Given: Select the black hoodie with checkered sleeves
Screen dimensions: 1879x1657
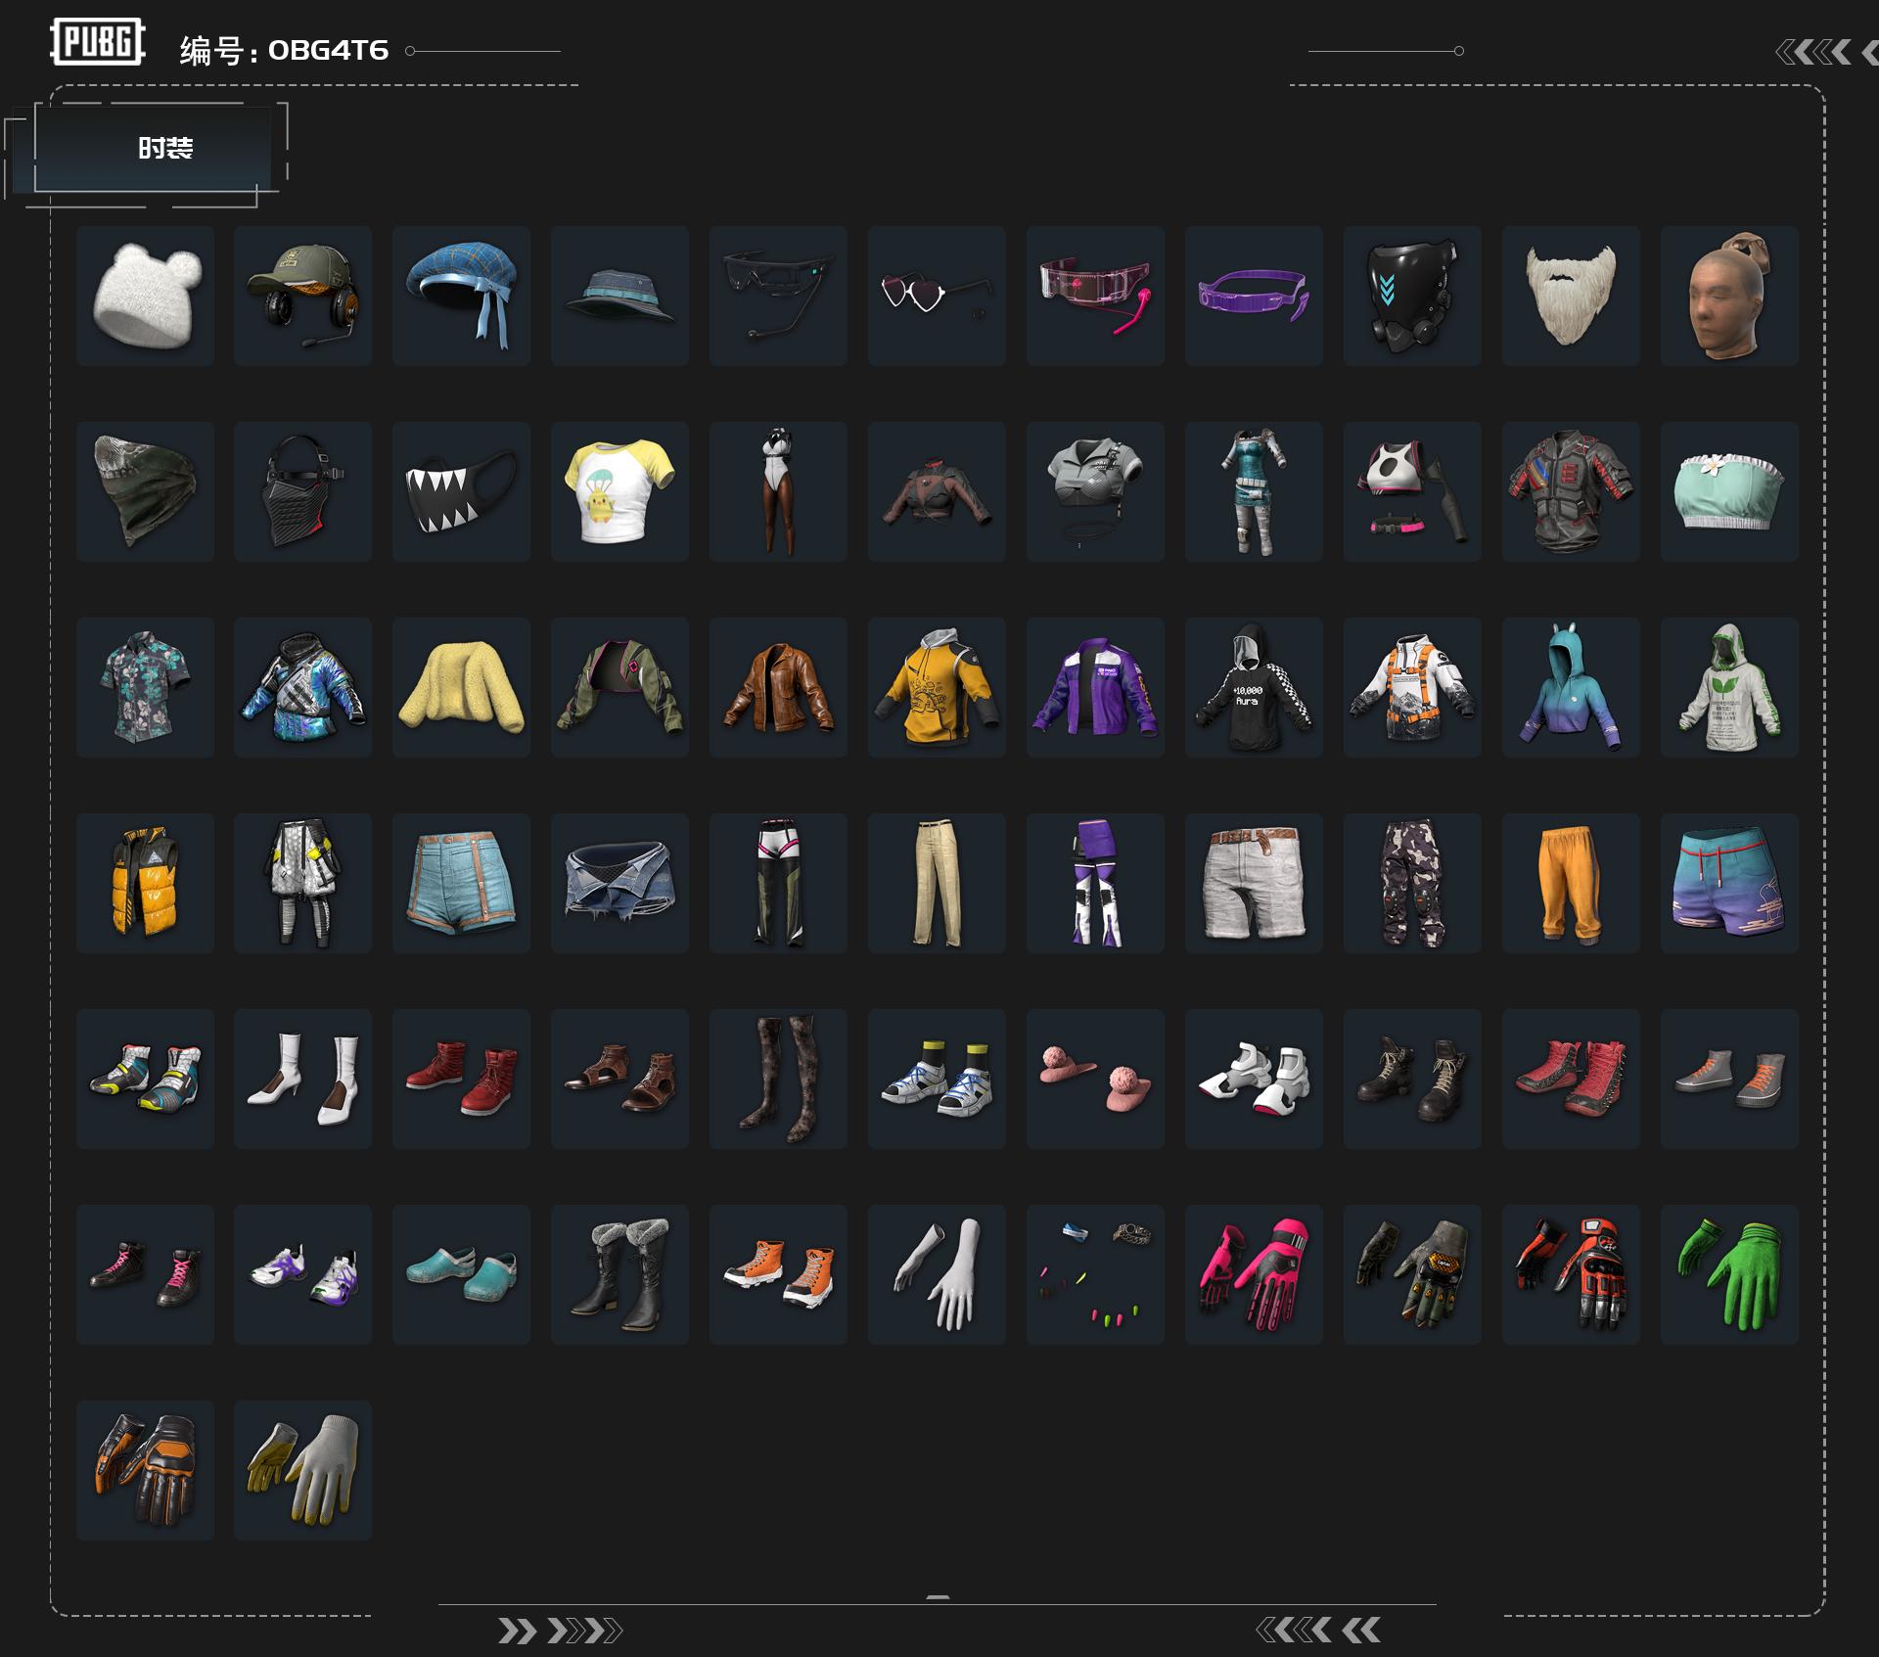Looking at the screenshot, I should pos(1254,687).
